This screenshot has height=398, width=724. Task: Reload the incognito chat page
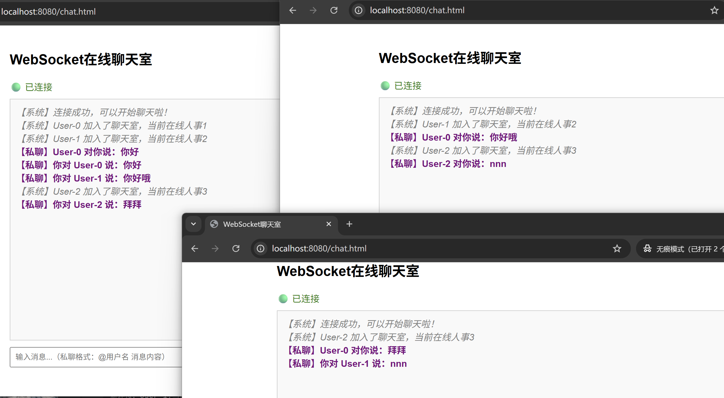coord(236,249)
